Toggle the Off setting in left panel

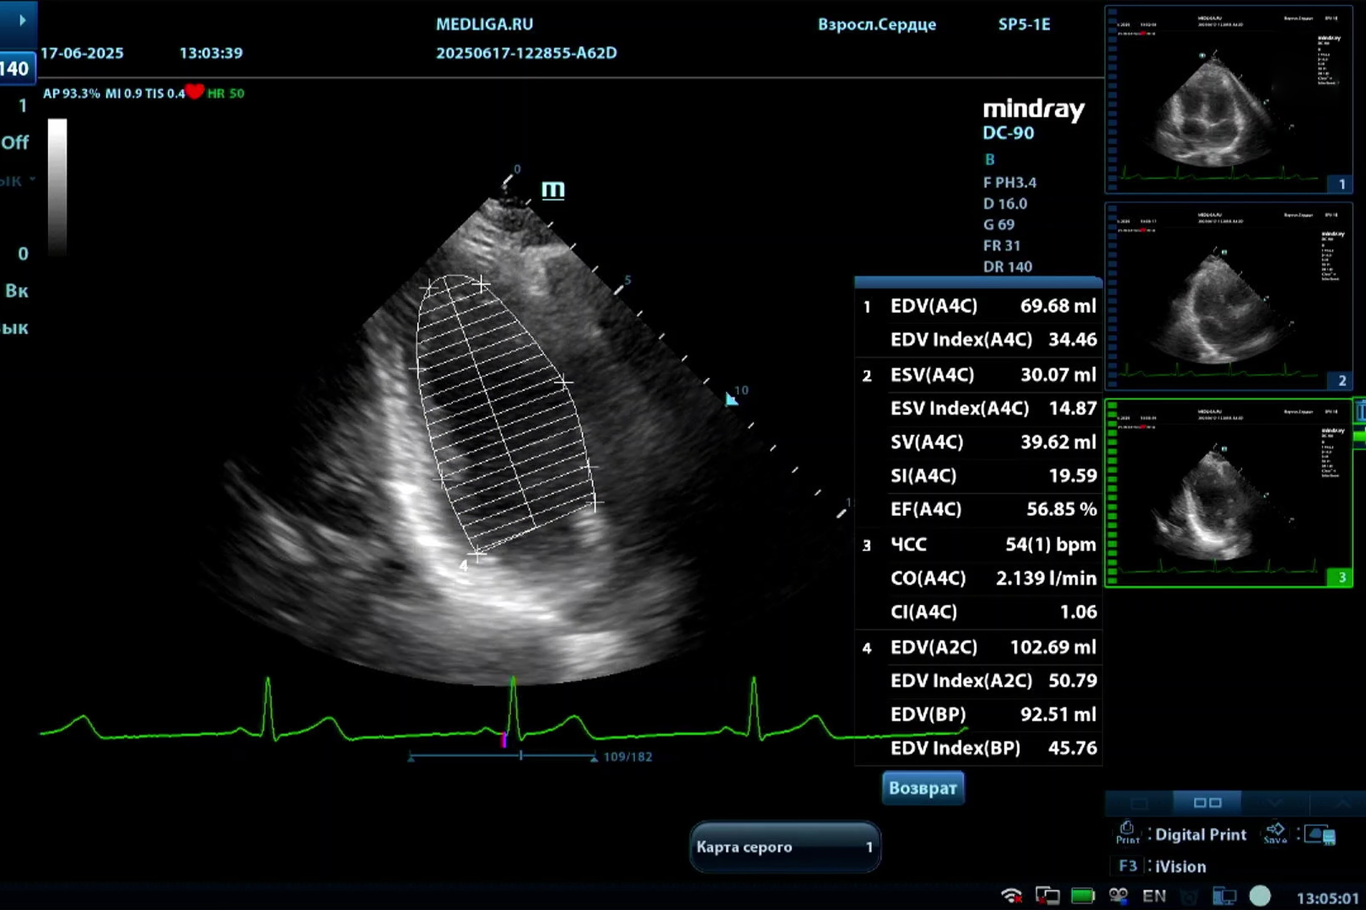point(15,142)
